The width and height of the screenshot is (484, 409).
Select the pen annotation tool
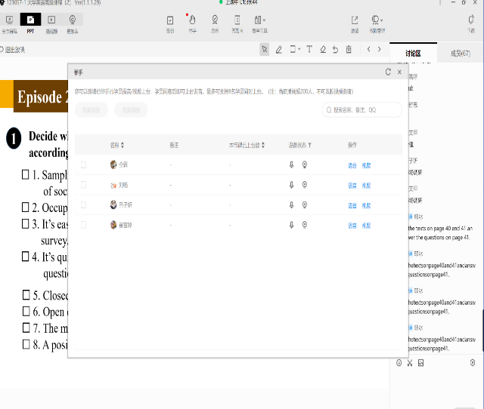(279, 50)
